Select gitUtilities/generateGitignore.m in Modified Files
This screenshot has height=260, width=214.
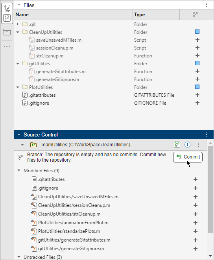pos(71,249)
